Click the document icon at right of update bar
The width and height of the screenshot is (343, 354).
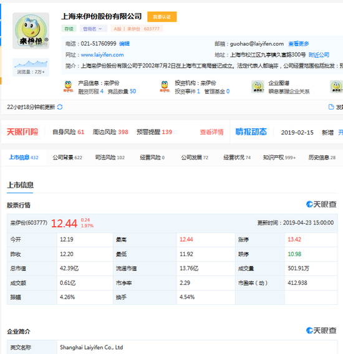[331, 107]
